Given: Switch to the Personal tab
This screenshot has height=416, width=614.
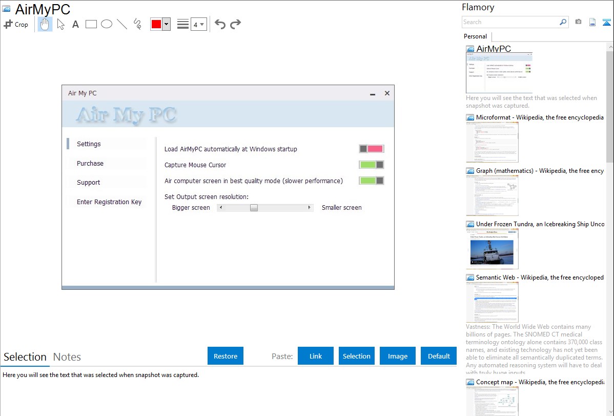Looking at the screenshot, I should tap(476, 36).
